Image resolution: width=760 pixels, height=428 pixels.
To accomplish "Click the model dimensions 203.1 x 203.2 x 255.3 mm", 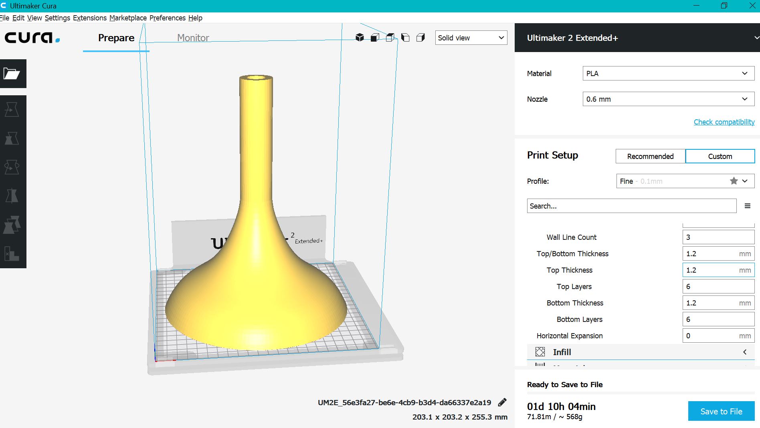I will [x=460, y=417].
